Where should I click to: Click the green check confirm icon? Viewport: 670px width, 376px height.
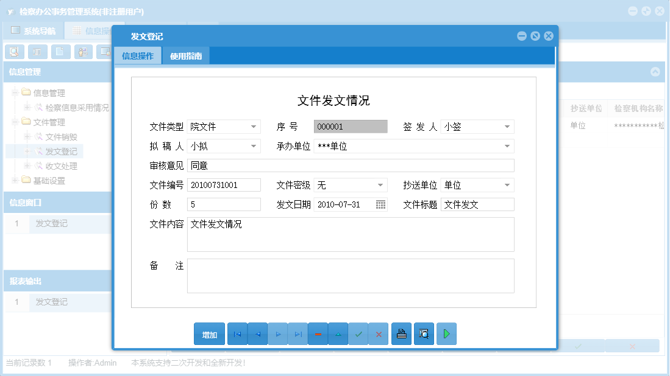coord(358,333)
